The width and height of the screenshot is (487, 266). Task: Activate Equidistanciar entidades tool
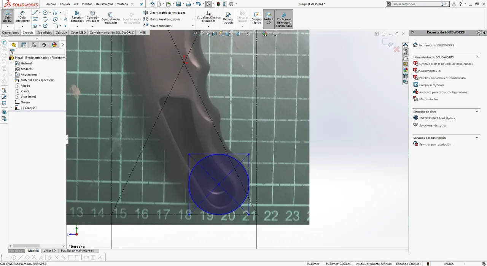click(x=111, y=18)
